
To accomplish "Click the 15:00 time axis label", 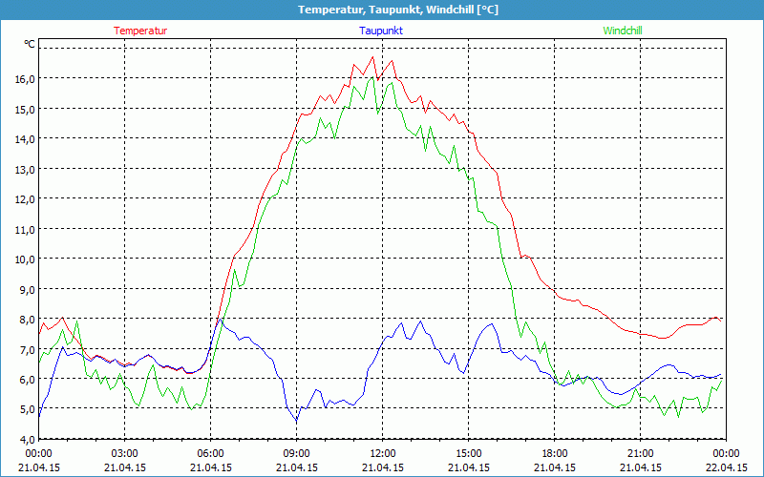I will point(468,453).
